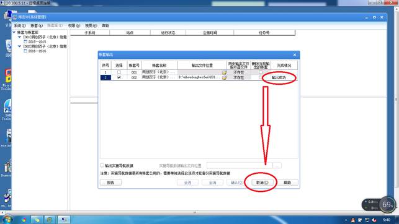
Task: Collapse the [001] account set tree node
Action: point(19,37)
